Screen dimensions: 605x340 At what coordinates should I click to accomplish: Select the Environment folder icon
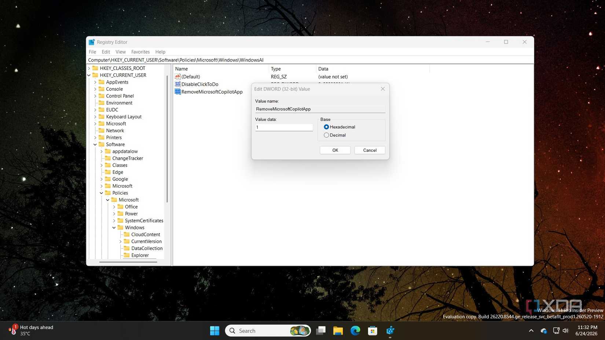click(102, 103)
